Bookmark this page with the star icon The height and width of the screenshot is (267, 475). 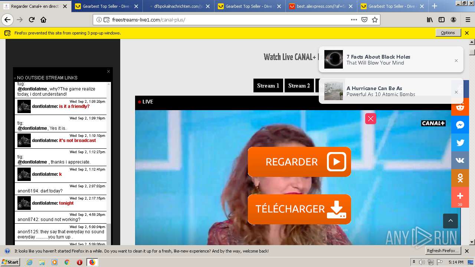click(x=375, y=20)
